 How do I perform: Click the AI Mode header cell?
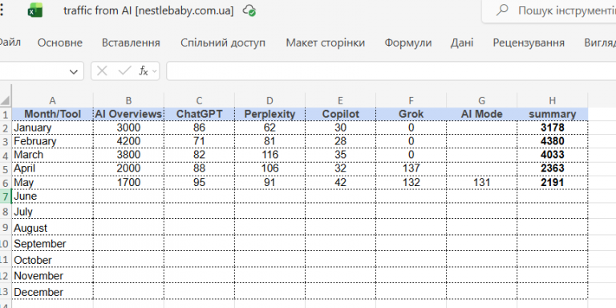click(x=481, y=115)
